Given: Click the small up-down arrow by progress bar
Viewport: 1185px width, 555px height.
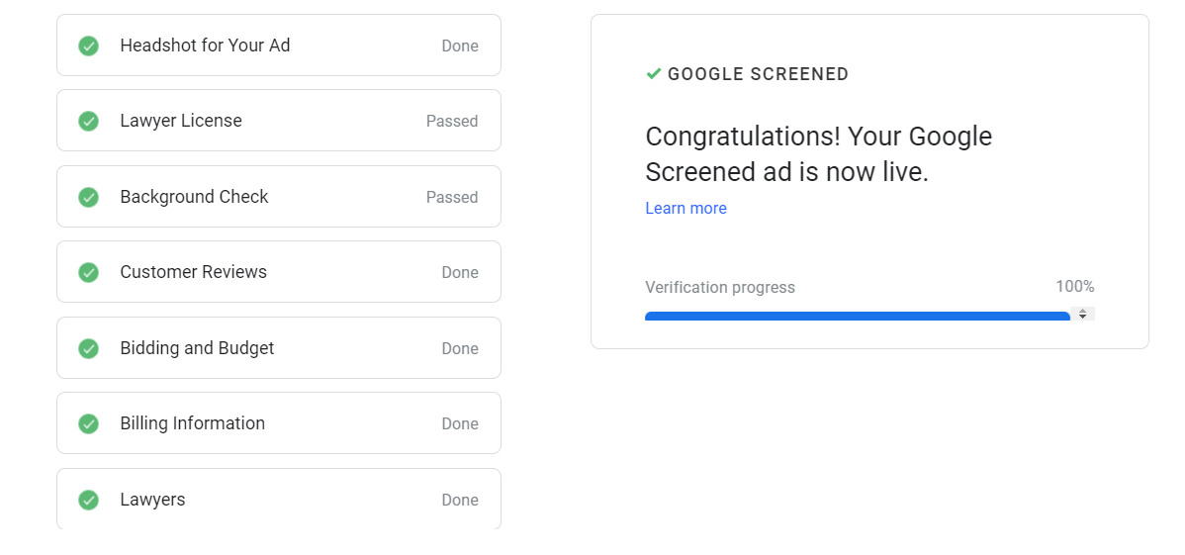Looking at the screenshot, I should (x=1082, y=314).
